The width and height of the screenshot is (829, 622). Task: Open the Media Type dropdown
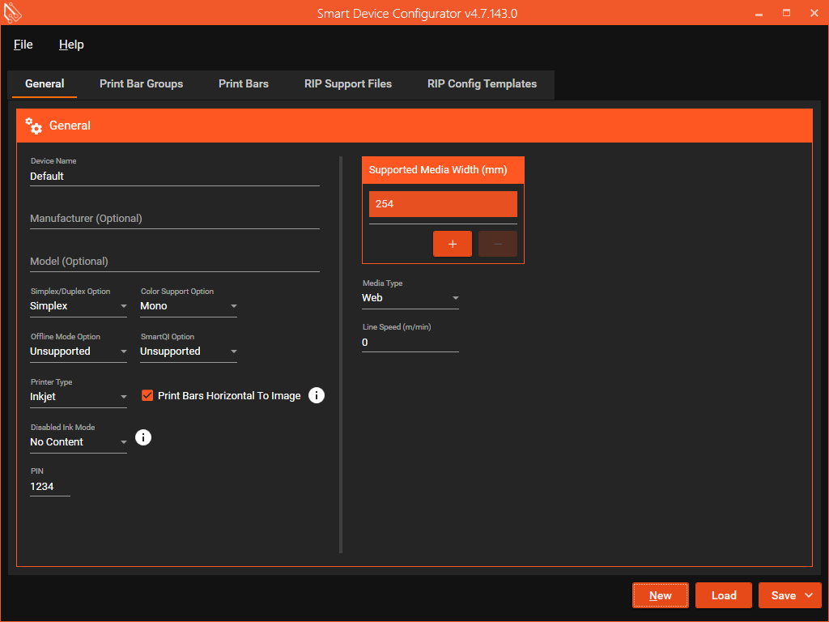pos(410,298)
